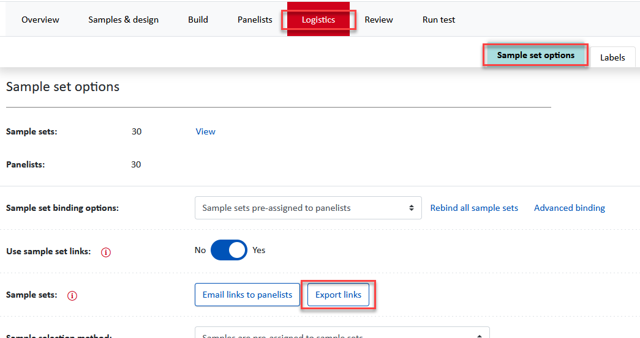Expand the Sample selection method dropdown
Viewport: 640px width, 338px height.
[x=342, y=334]
